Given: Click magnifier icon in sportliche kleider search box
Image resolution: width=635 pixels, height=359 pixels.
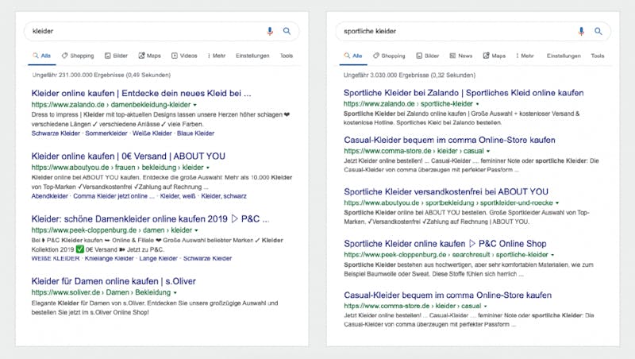Looking at the screenshot, I should pyautogui.click(x=598, y=31).
